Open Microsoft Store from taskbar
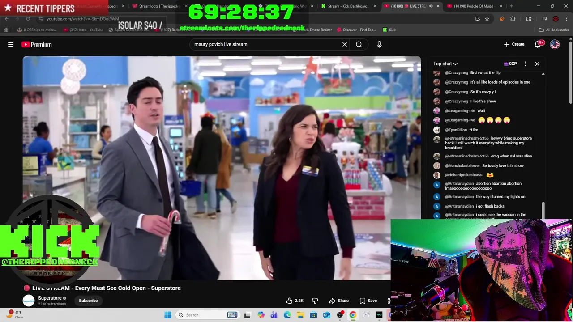Image resolution: width=573 pixels, height=322 pixels. click(x=313, y=315)
